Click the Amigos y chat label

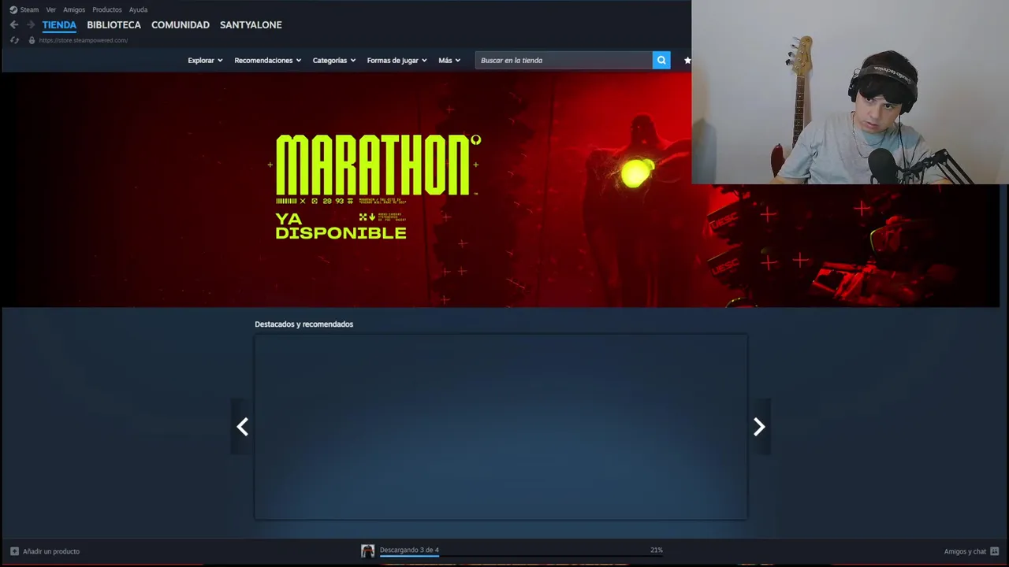tap(965, 551)
